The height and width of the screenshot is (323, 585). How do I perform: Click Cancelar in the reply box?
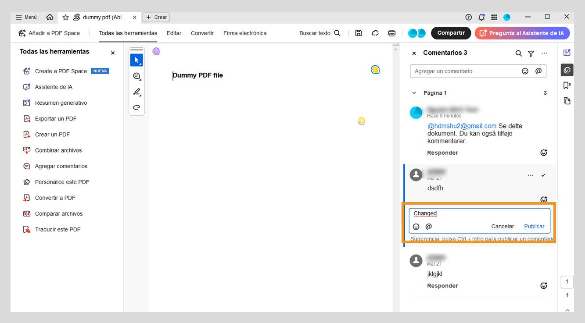coord(502,227)
